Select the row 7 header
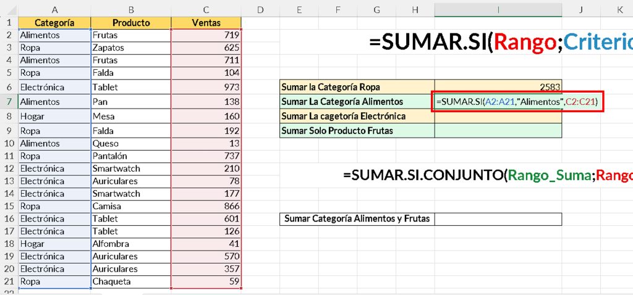Viewport: 633px width, 295px height. click(x=9, y=101)
